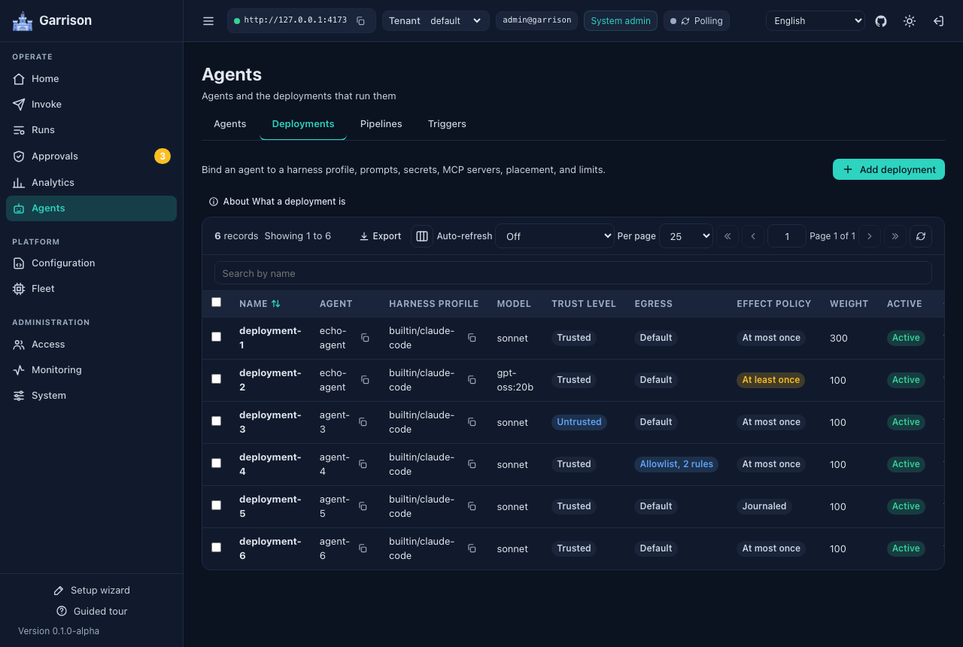Viewport: 963px width, 647px height.
Task: Go to the previous page
Action: pyautogui.click(x=753, y=236)
